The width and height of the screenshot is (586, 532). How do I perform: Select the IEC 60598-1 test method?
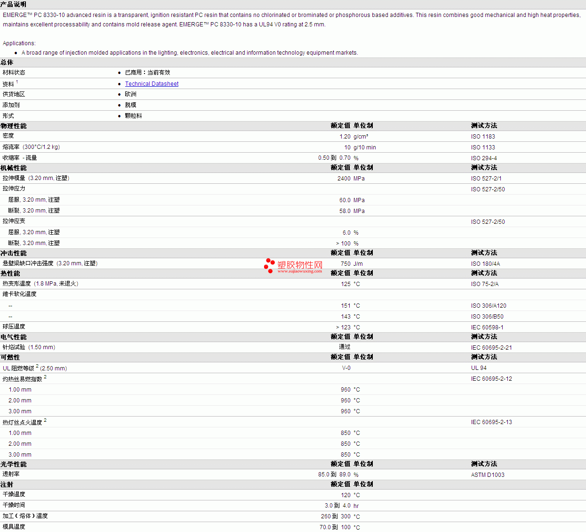(x=487, y=327)
